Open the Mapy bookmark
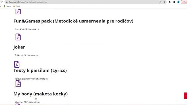 point(7,6)
